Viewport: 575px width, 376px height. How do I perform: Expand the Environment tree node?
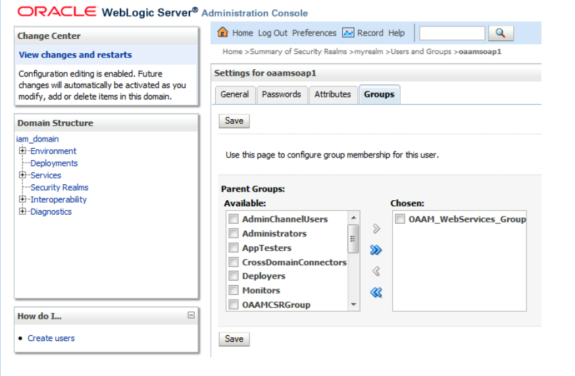(x=23, y=151)
